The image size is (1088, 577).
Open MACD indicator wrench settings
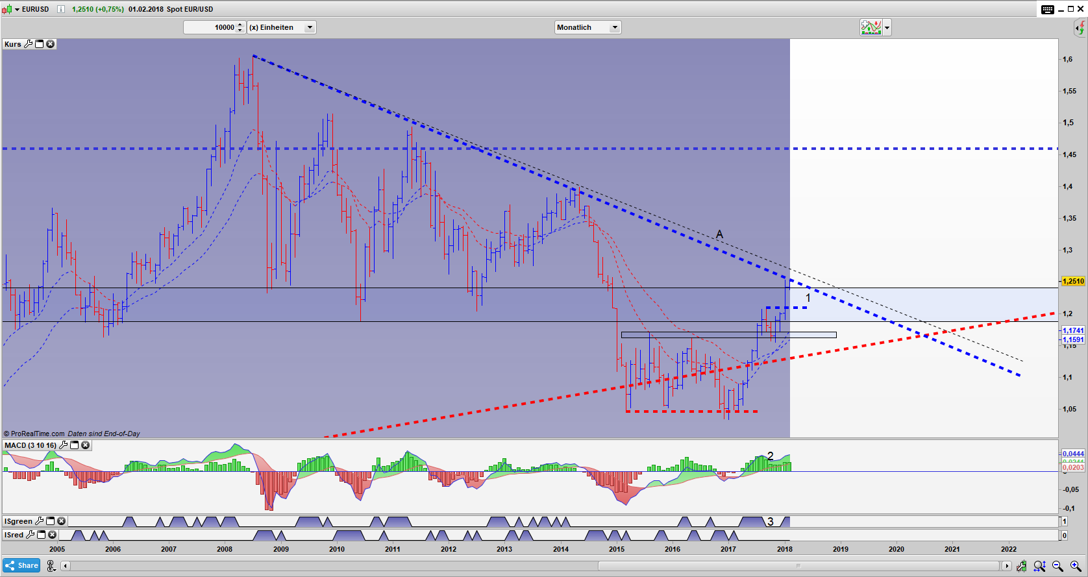pyautogui.click(x=63, y=445)
